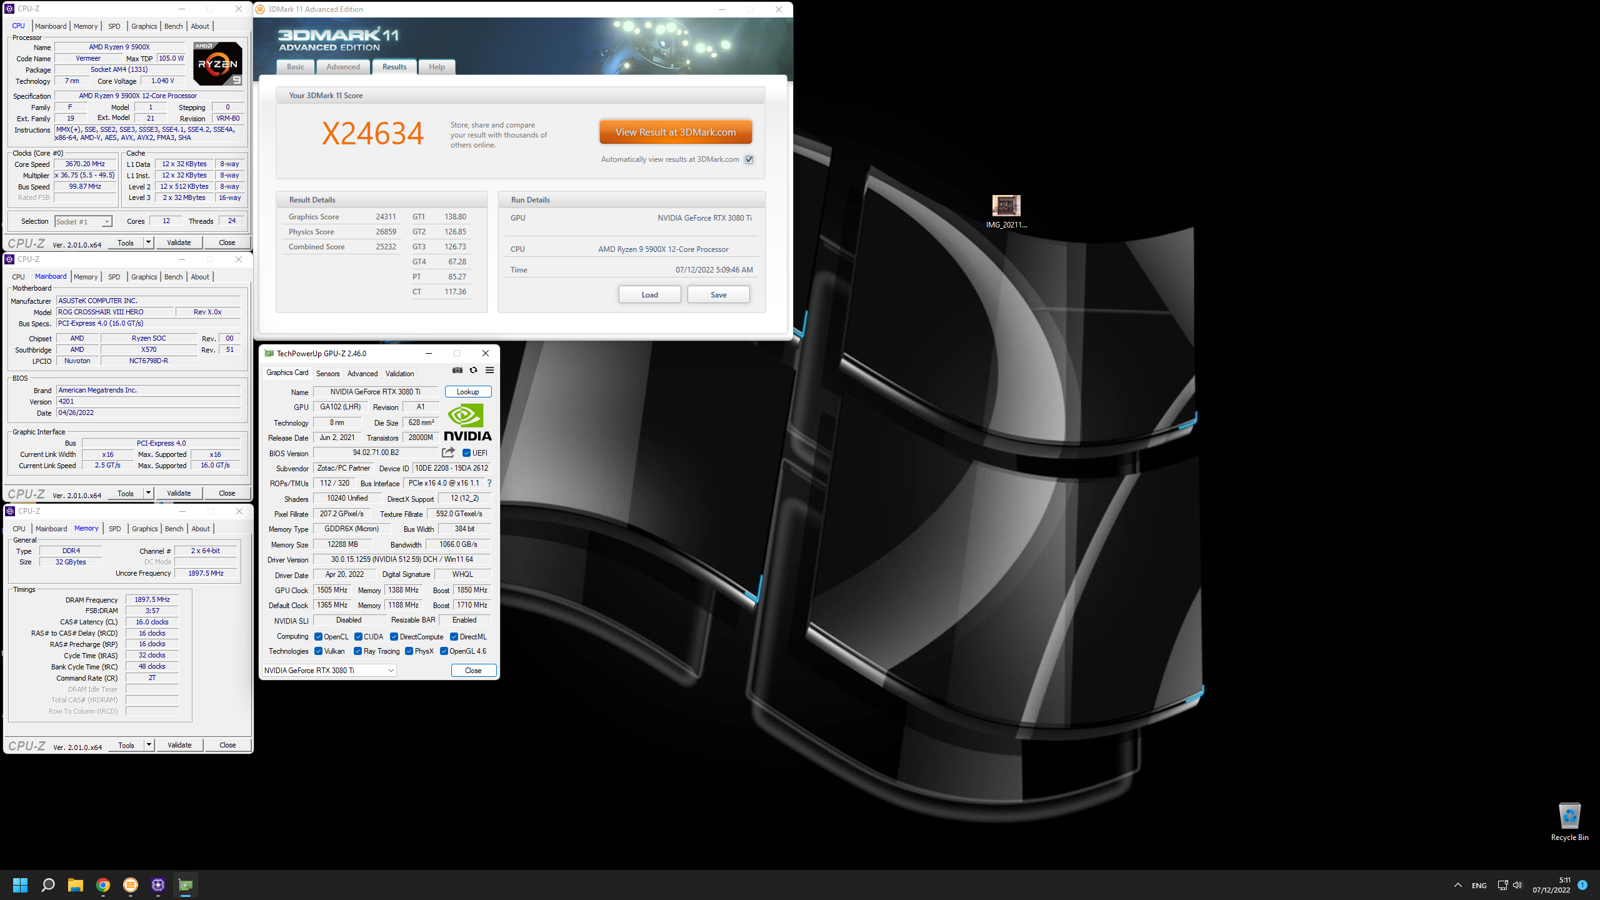Click the ENG language indicator
The width and height of the screenshot is (1600, 900).
click(1479, 885)
